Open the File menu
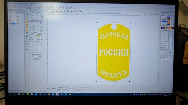This screenshot has height=105, width=188. [x=9, y=5]
